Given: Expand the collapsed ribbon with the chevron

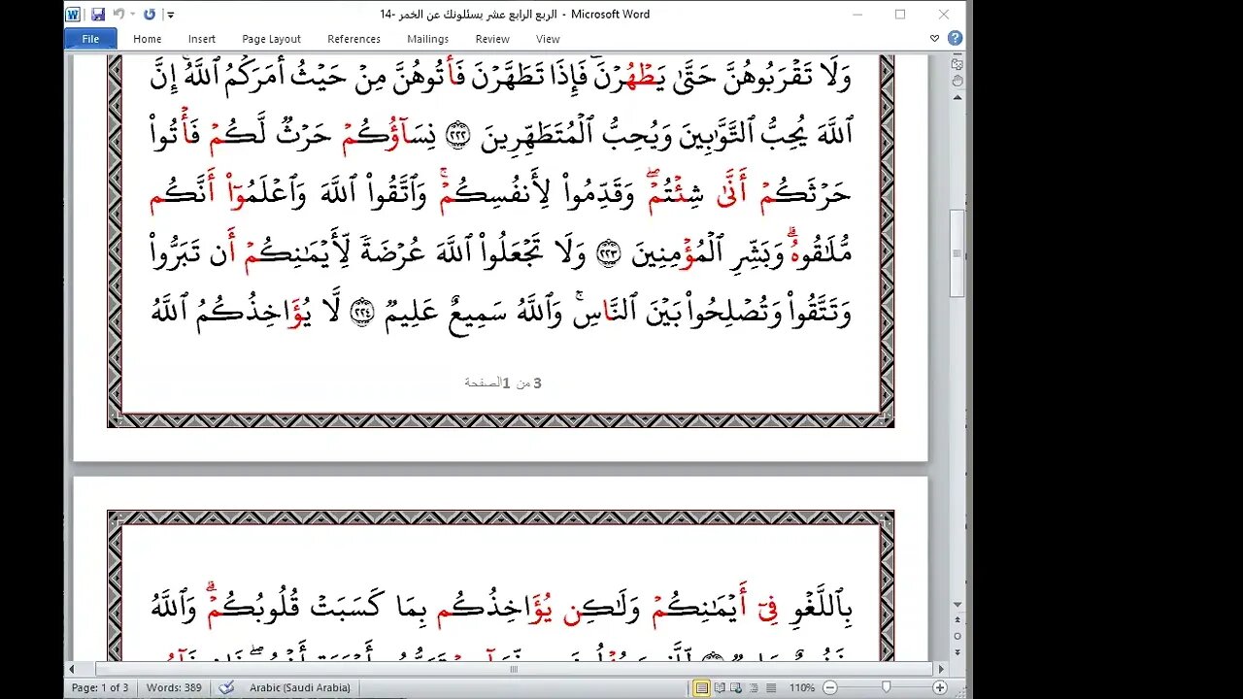Looking at the screenshot, I should pyautogui.click(x=934, y=39).
